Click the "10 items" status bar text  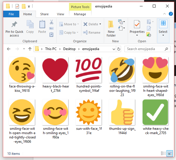coord(14,153)
